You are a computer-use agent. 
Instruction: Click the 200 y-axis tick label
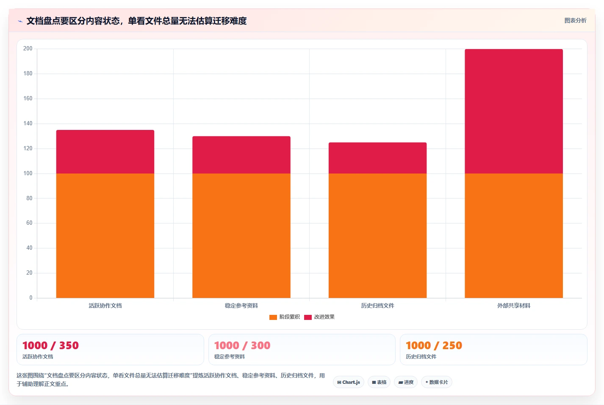click(28, 49)
